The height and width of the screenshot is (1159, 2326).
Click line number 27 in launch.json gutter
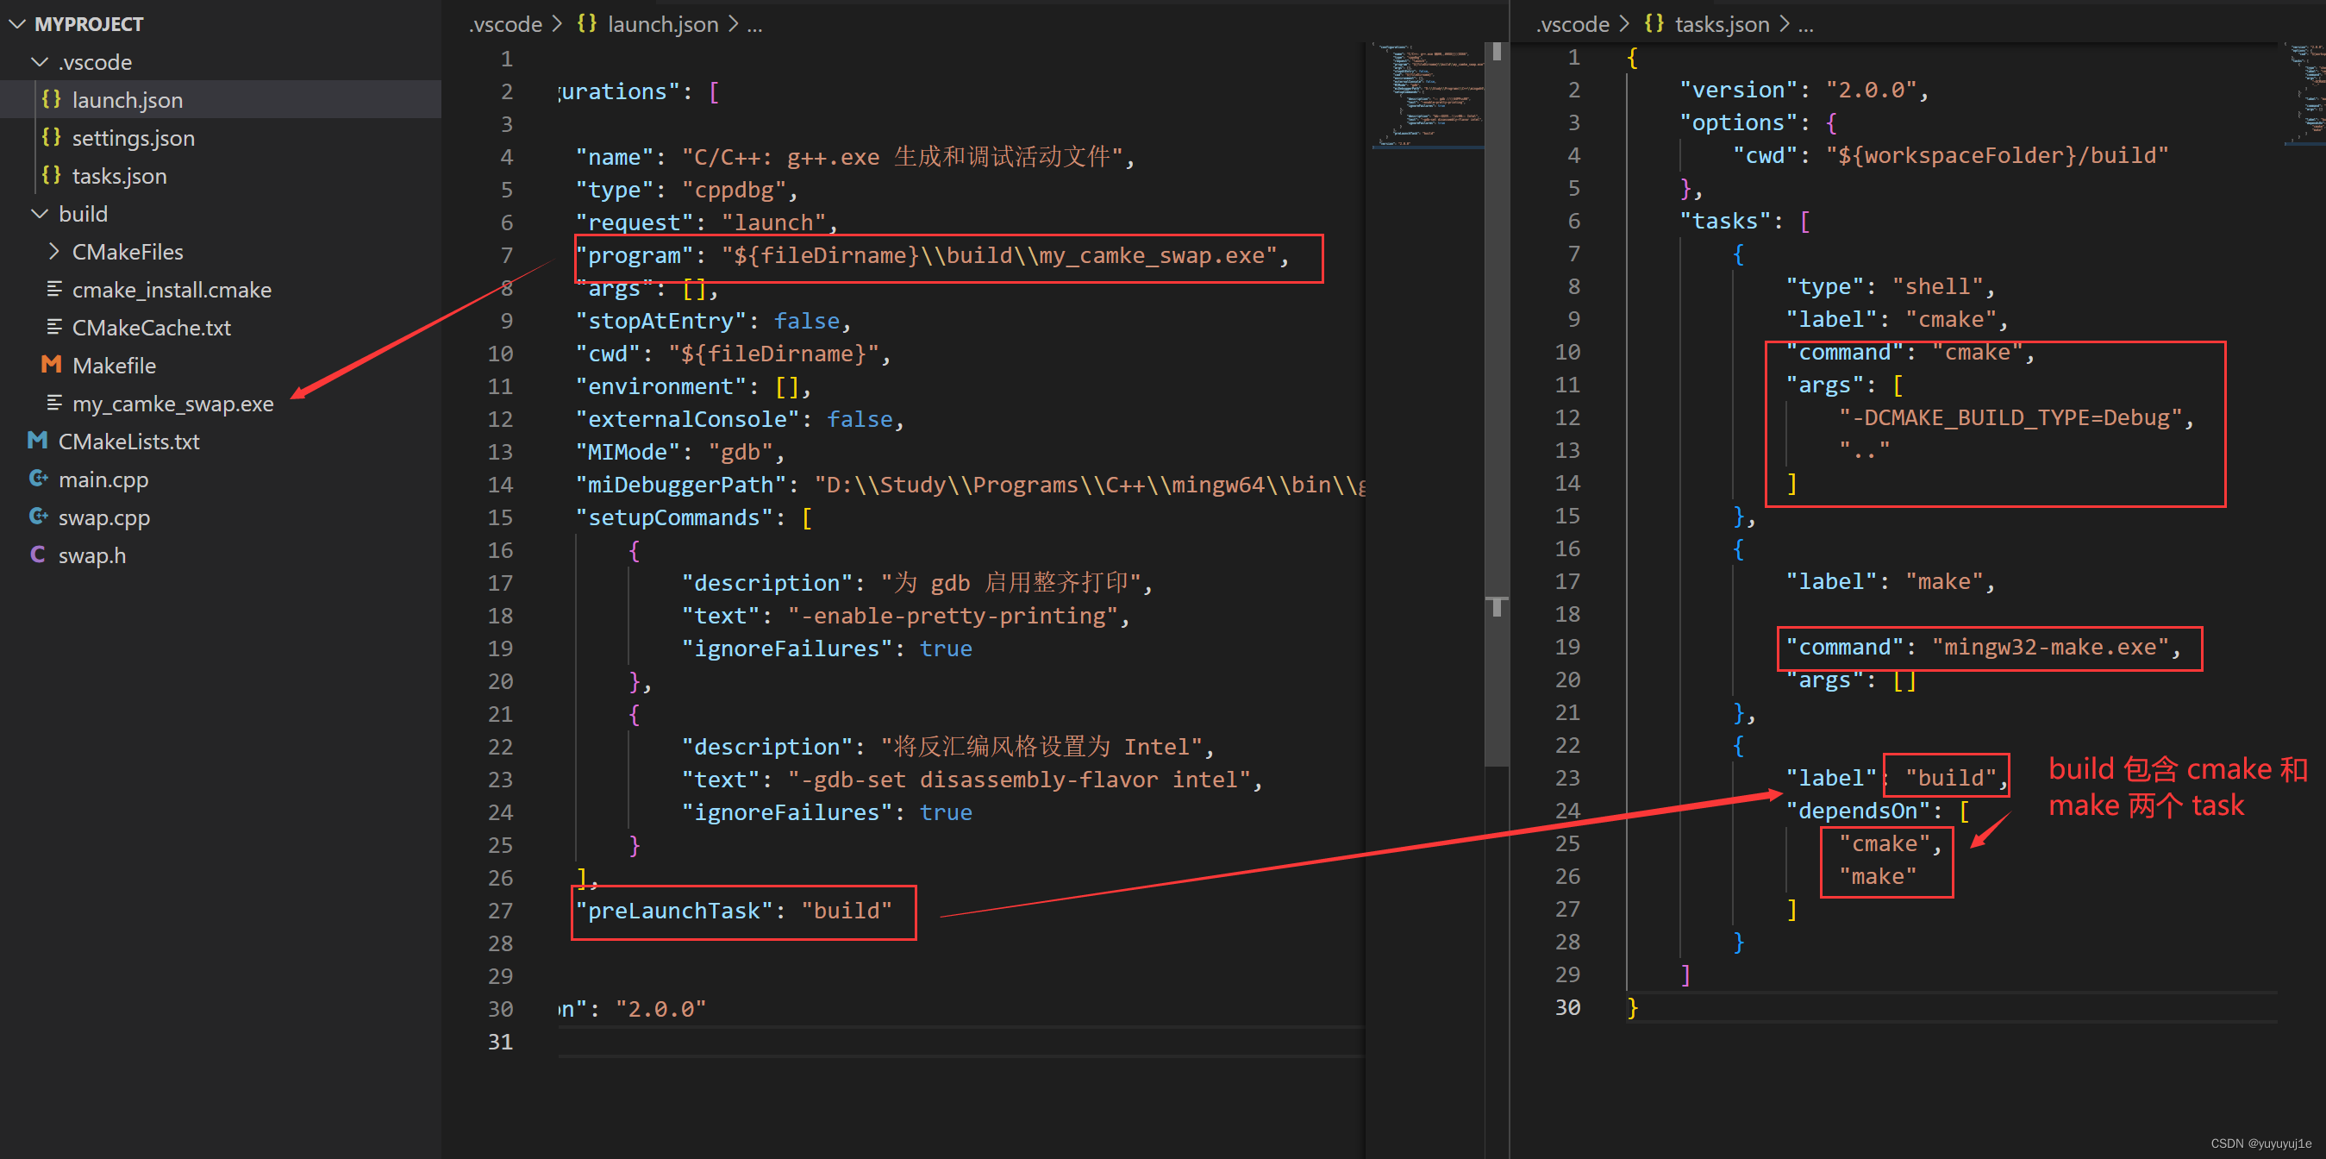point(500,911)
